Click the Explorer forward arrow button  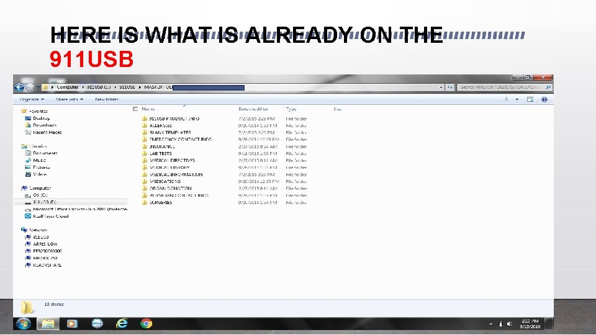tap(30, 87)
